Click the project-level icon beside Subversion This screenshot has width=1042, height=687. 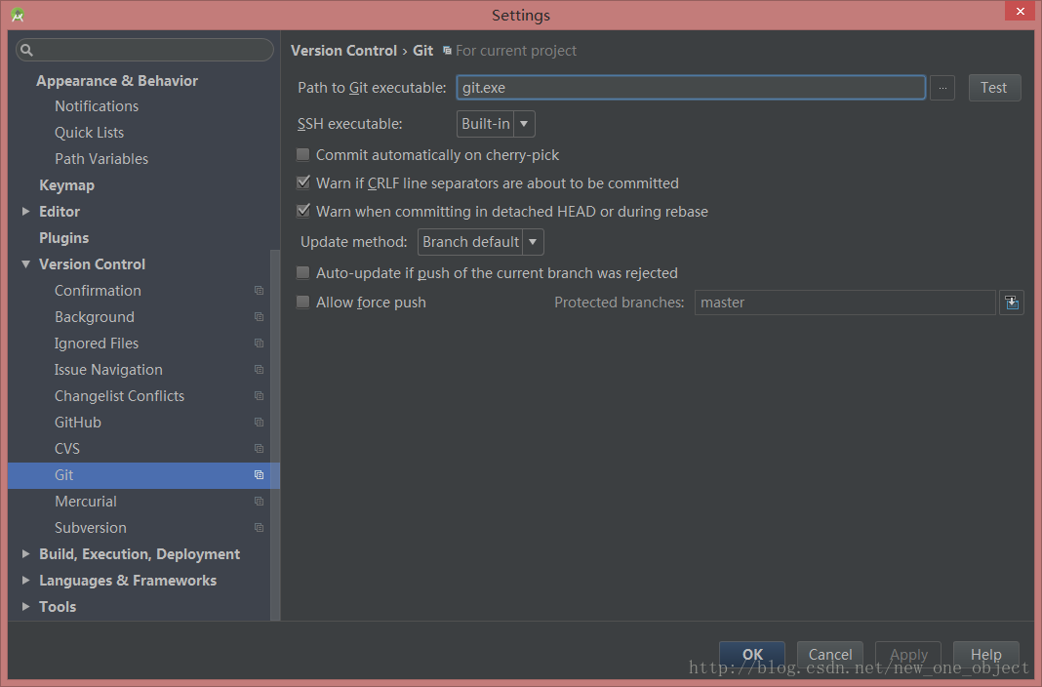point(260,528)
